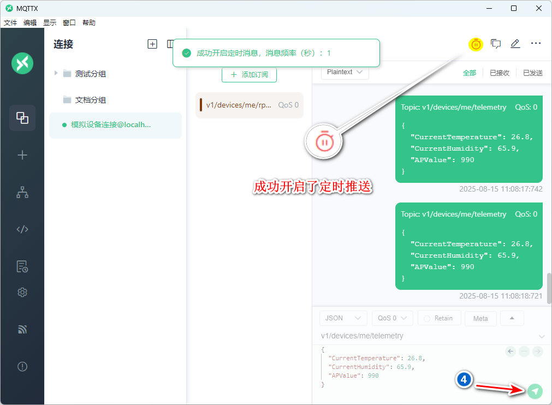Open the log icon in sidebar

click(x=22, y=266)
